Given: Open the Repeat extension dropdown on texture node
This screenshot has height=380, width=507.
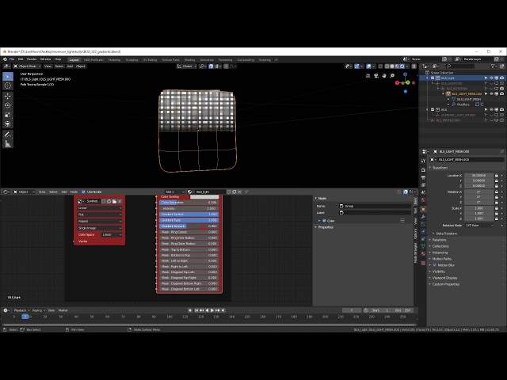Looking at the screenshot, I should coord(100,222).
